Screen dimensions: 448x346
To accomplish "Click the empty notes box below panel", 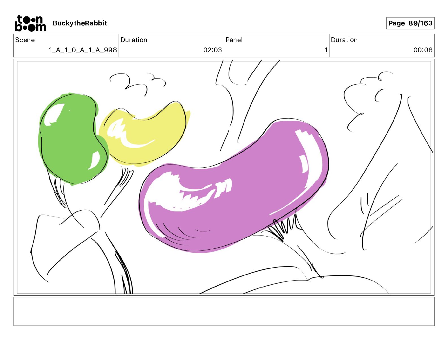I will tap(224, 311).
